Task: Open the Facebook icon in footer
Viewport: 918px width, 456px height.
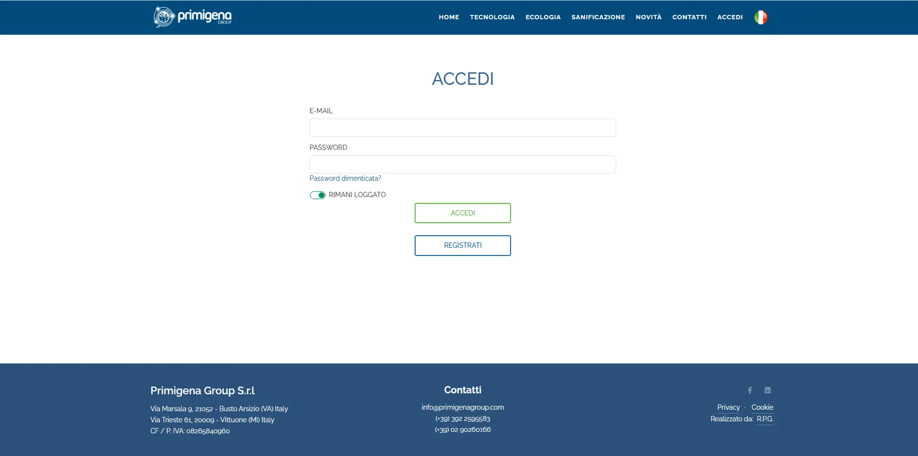Action: 750,390
